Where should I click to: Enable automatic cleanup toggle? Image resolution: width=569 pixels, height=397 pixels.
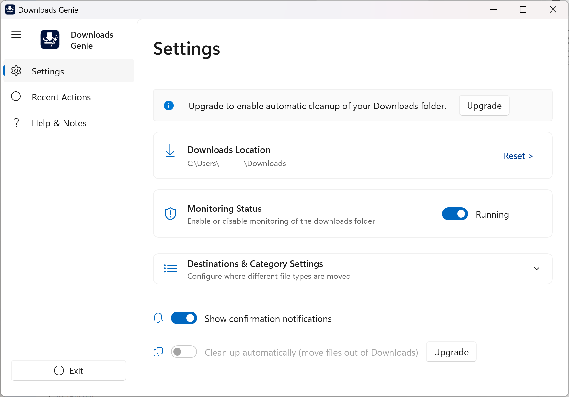tap(184, 352)
